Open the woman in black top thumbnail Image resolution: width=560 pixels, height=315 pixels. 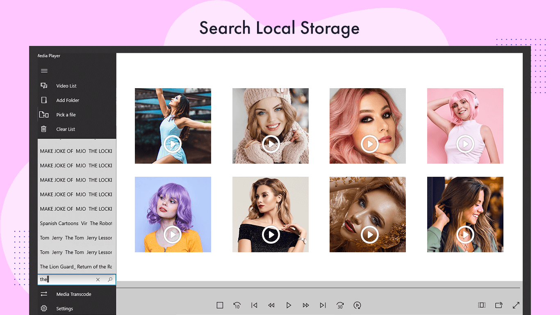click(x=271, y=215)
